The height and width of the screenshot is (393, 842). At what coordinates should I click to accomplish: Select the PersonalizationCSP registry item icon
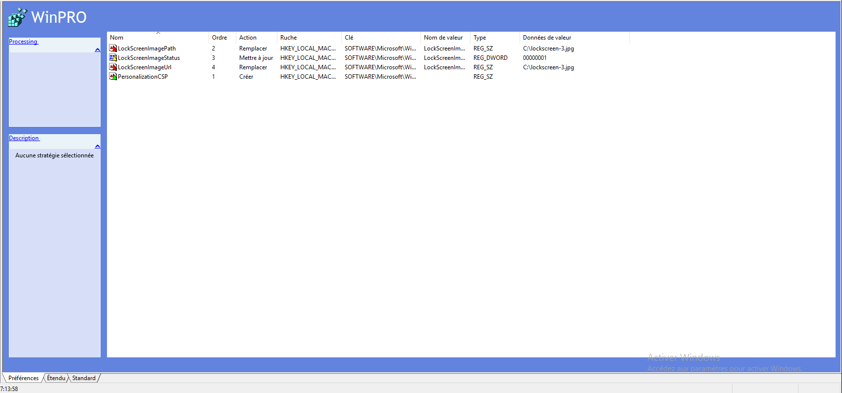[113, 77]
